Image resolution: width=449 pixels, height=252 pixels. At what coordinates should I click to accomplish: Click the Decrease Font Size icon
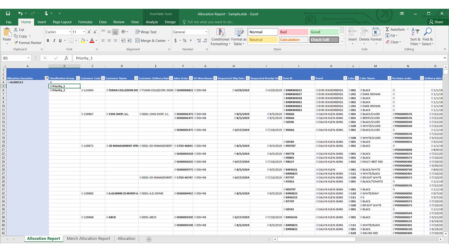[95, 32]
